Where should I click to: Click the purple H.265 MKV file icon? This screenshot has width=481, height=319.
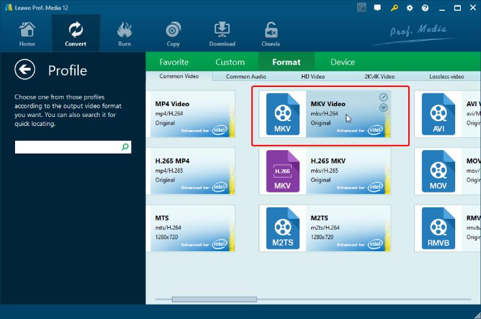(283, 171)
